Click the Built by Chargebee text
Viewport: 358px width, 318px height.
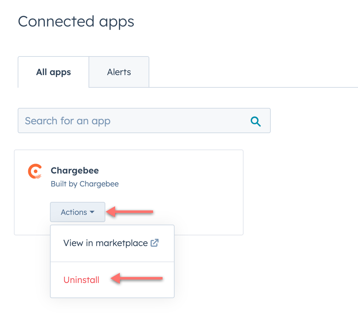(x=85, y=184)
